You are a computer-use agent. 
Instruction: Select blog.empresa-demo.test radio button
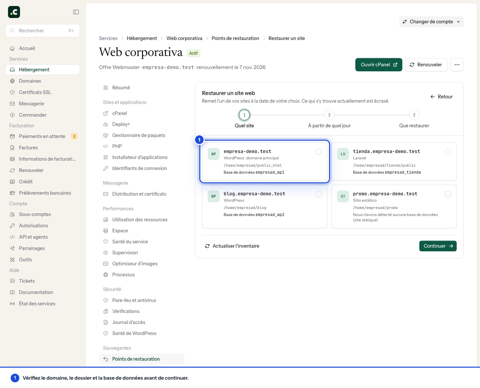coord(319,194)
